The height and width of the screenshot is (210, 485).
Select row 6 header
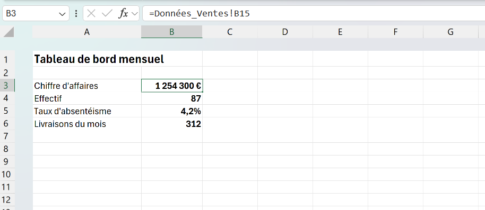7,124
